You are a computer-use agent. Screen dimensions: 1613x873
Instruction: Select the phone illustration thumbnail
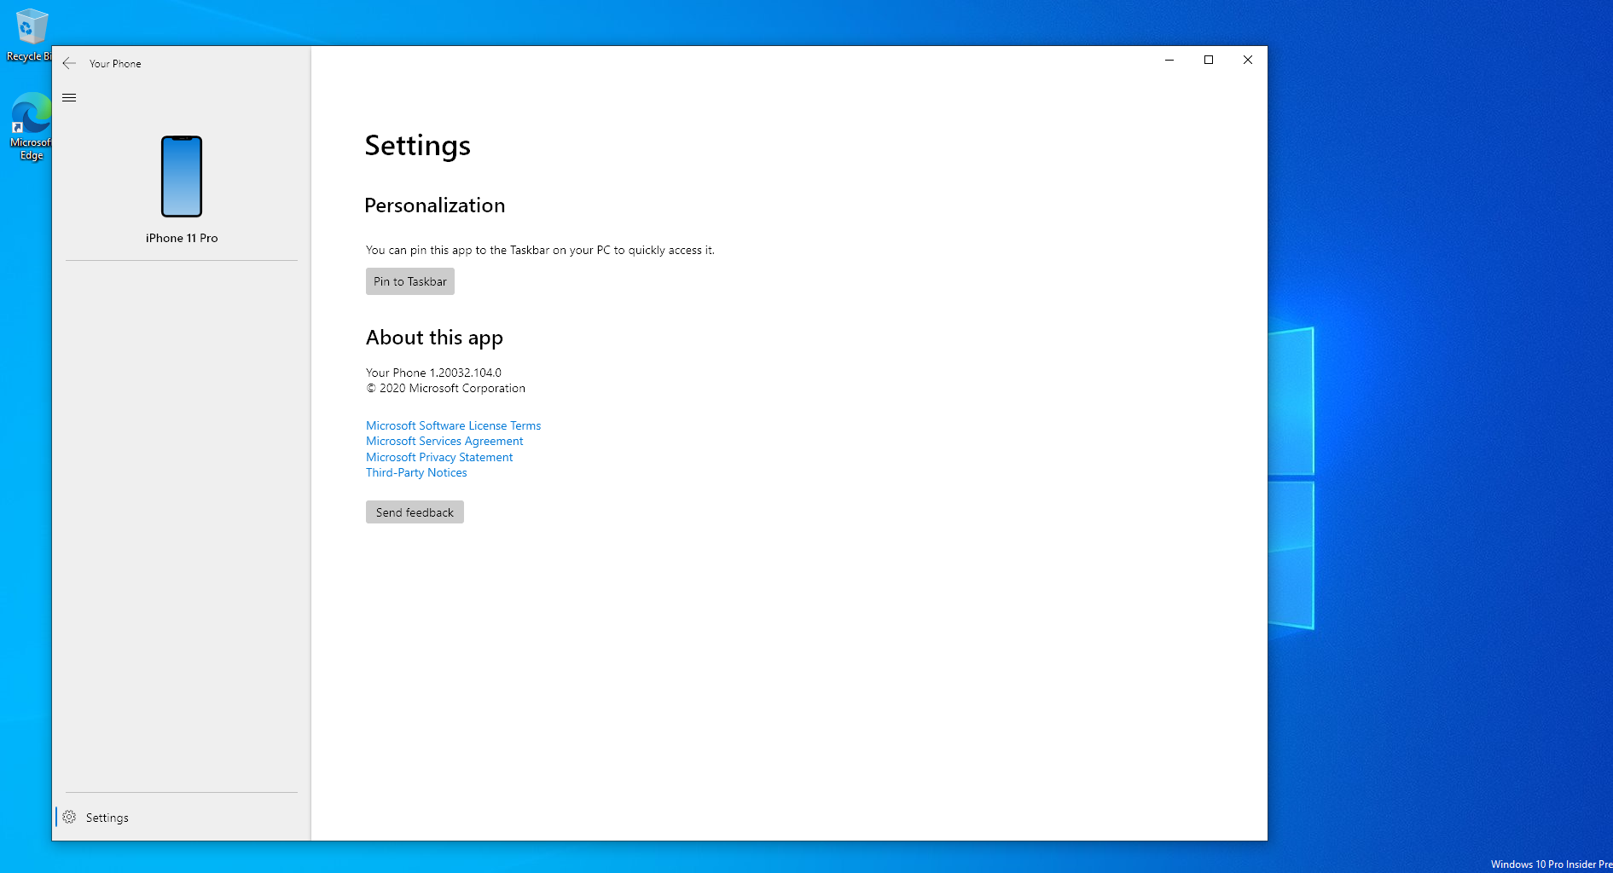(181, 176)
